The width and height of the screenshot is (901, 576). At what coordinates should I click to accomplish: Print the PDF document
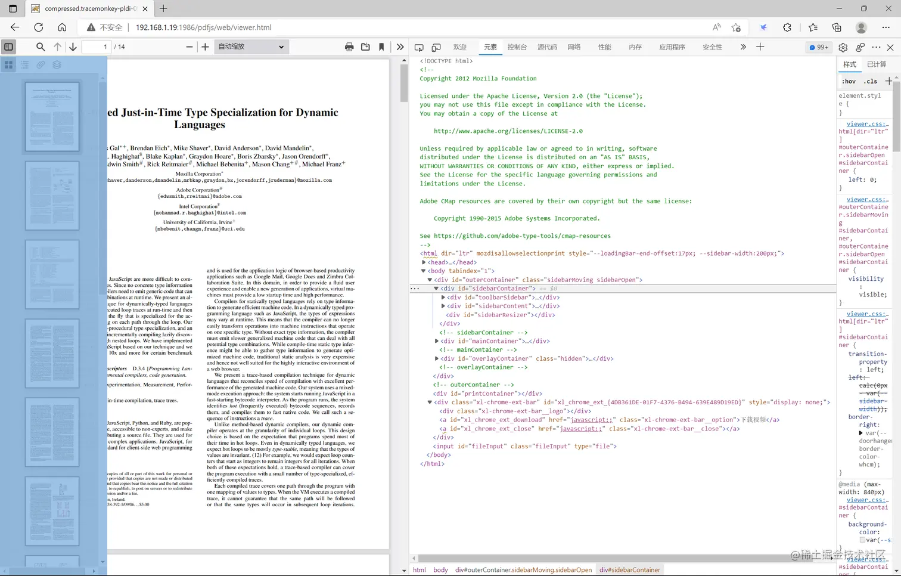[x=349, y=47]
